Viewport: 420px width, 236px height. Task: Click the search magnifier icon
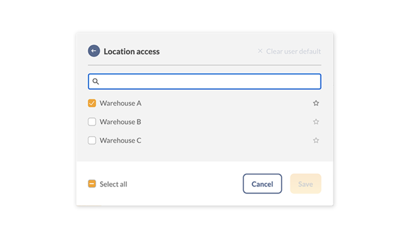[x=96, y=82]
